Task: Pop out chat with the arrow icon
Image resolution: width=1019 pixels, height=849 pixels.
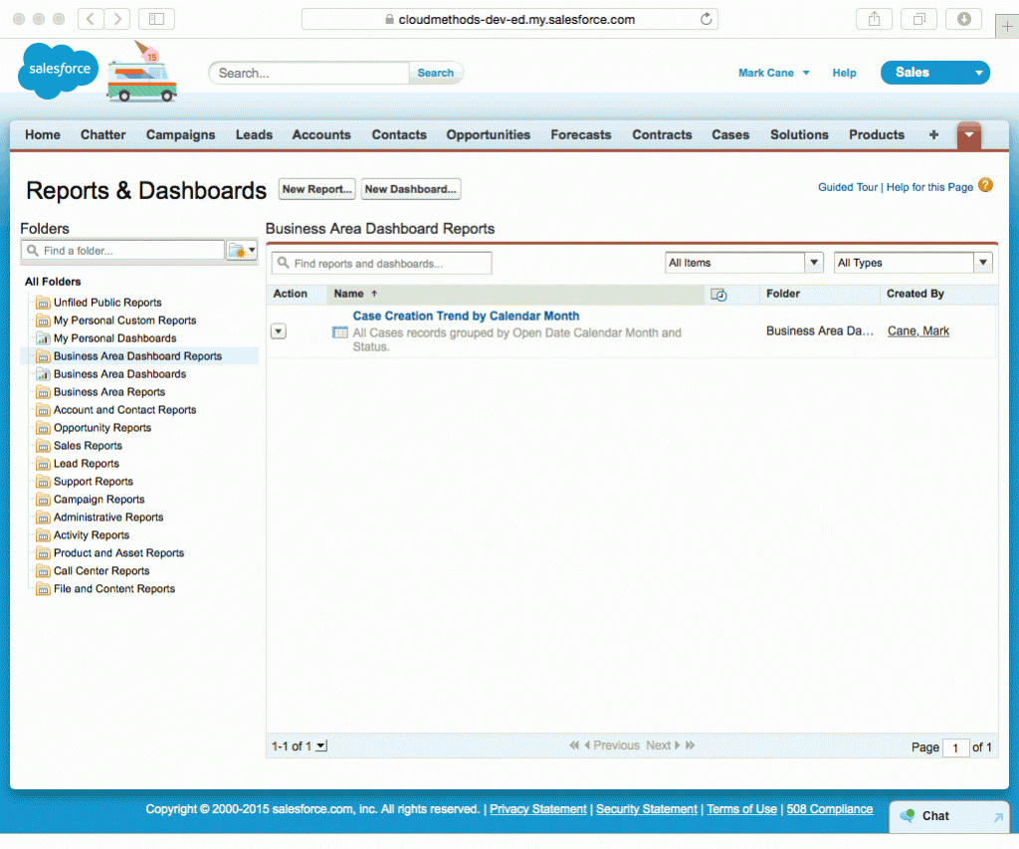Action: (998, 817)
